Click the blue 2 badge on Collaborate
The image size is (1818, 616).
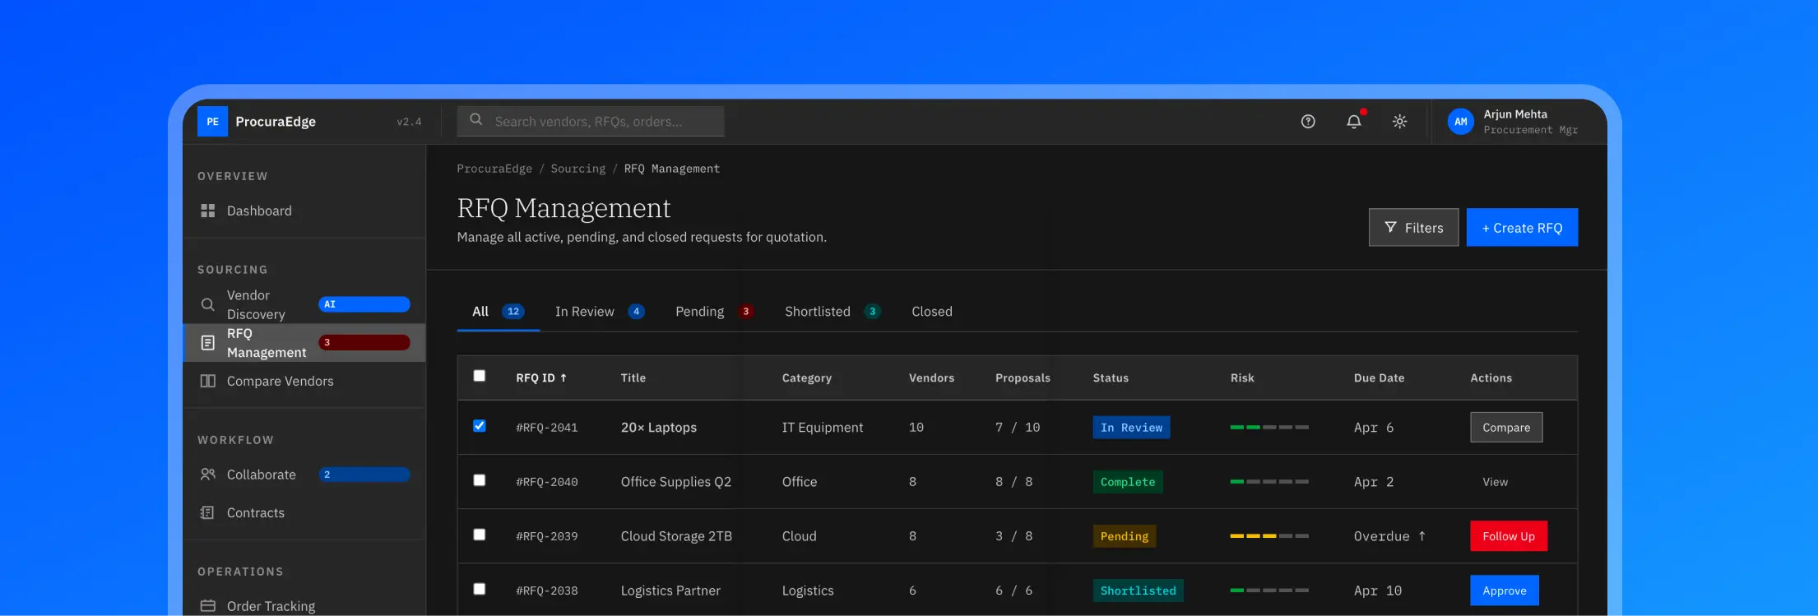[x=364, y=475]
